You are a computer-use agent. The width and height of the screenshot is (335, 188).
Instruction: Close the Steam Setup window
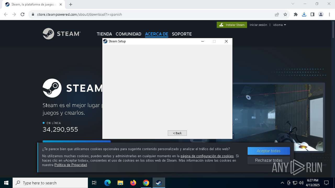(226, 41)
